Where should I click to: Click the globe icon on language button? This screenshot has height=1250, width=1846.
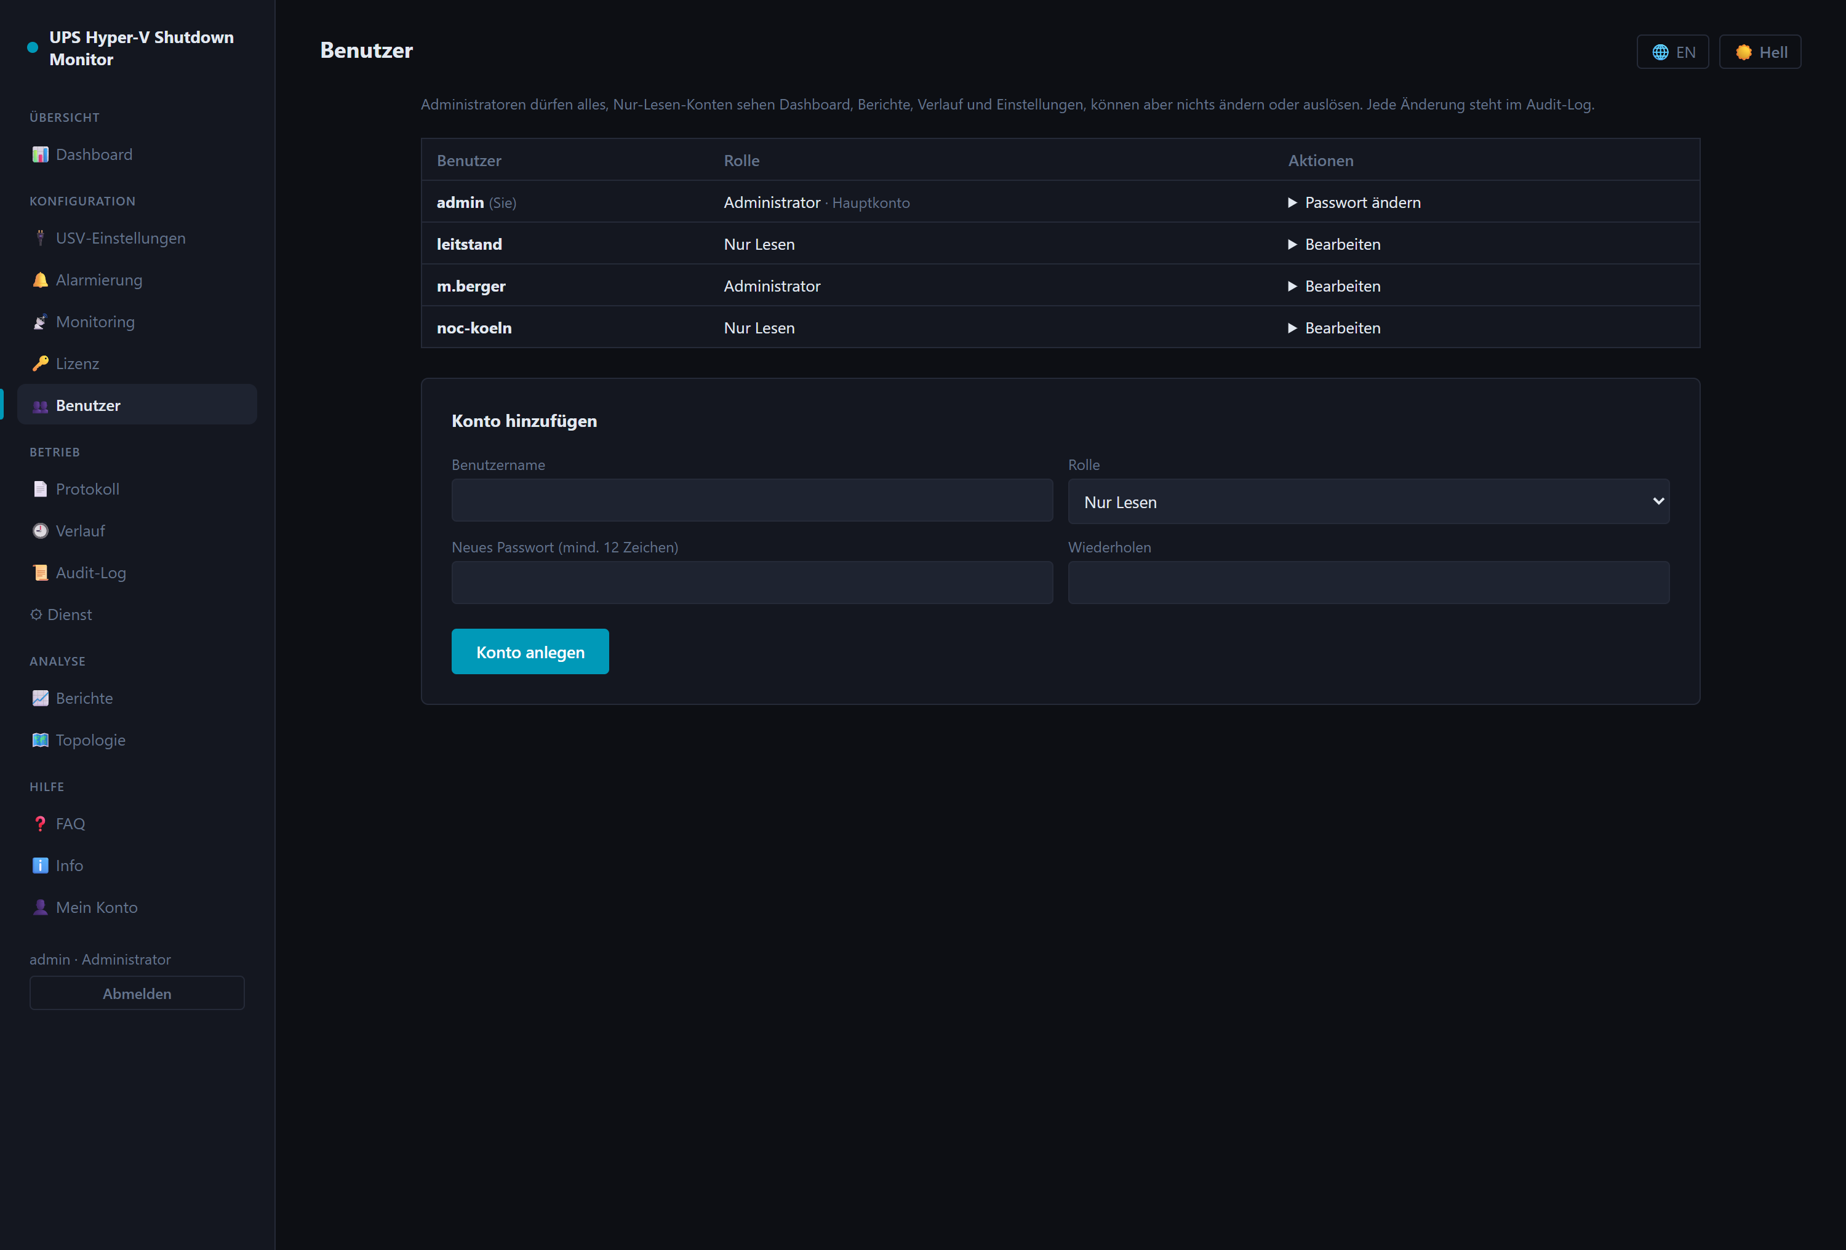(1660, 52)
